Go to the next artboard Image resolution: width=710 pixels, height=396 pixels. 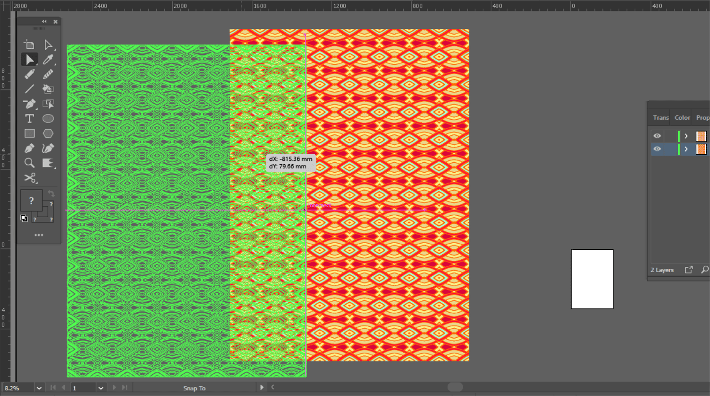tap(114, 387)
